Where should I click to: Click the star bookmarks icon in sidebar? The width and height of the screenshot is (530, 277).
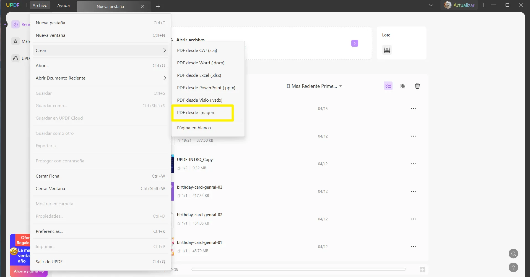(x=16, y=41)
